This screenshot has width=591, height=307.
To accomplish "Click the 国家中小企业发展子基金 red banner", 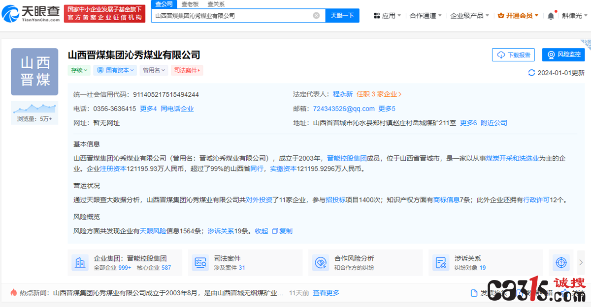I will coord(104,13).
